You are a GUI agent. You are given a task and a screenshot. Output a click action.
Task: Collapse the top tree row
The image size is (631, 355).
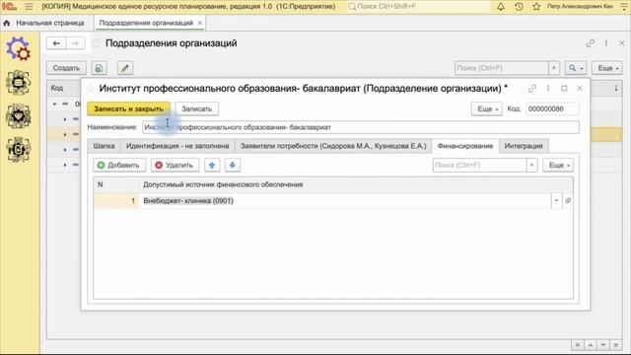tap(55, 104)
